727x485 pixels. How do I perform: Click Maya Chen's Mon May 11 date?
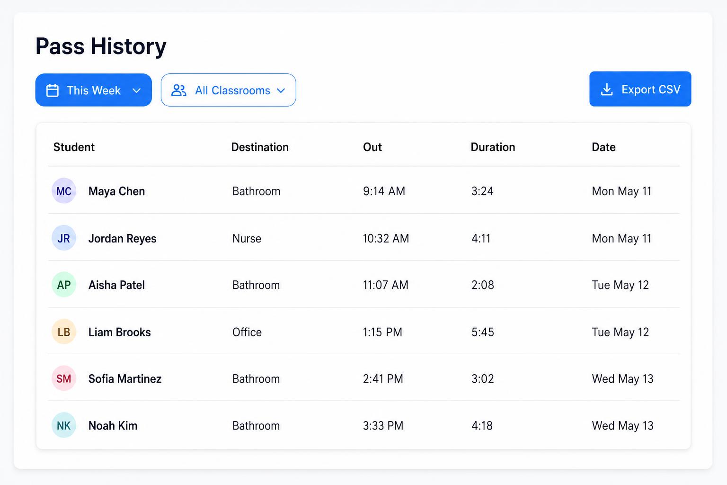click(x=621, y=191)
